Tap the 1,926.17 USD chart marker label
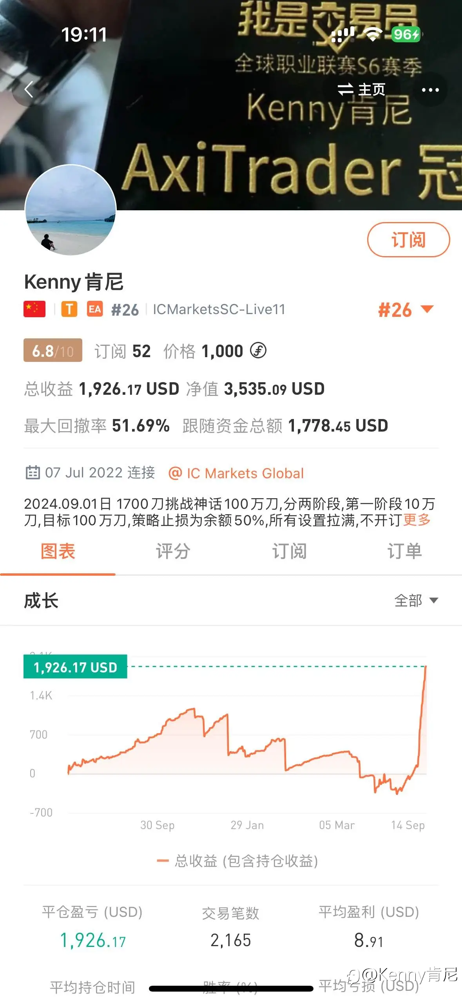Screen dimensions: 462x1001 [75, 667]
